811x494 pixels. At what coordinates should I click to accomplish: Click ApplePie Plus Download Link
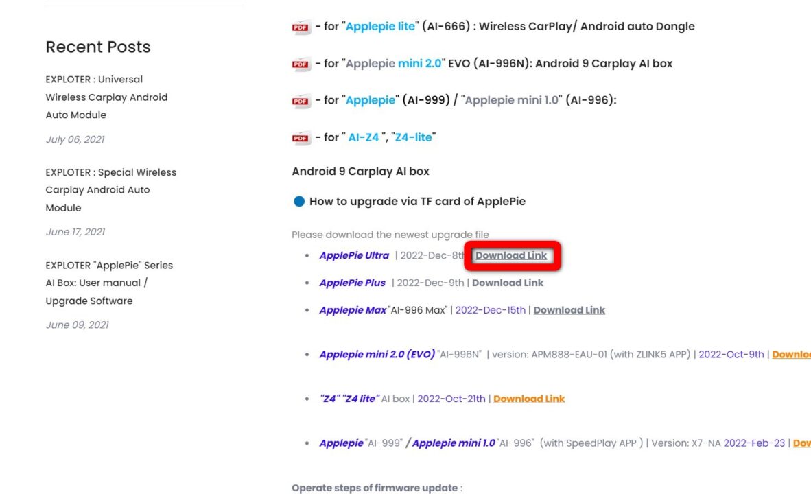(x=508, y=283)
